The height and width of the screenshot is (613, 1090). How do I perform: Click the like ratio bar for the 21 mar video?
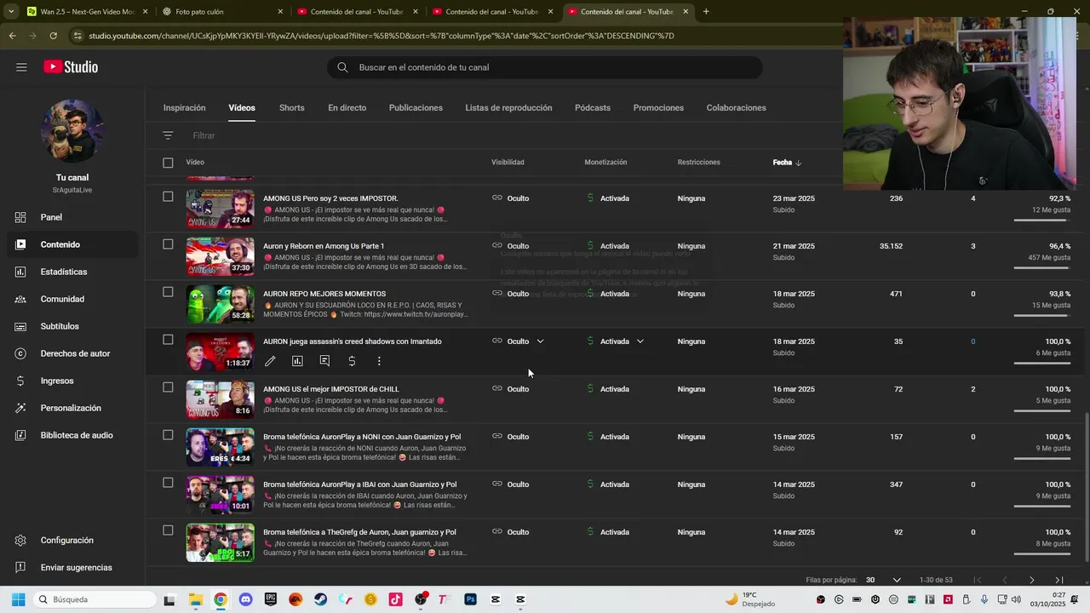tap(1042, 267)
